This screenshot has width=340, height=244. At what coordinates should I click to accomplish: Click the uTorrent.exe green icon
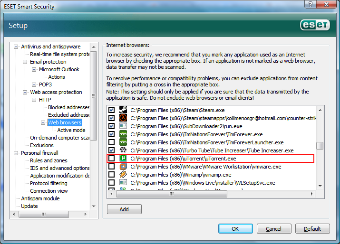pyautogui.click(x=123, y=159)
